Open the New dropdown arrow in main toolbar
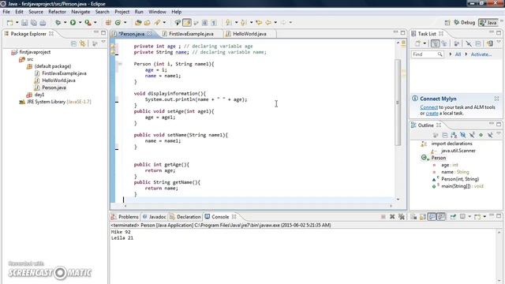 pos(17,23)
